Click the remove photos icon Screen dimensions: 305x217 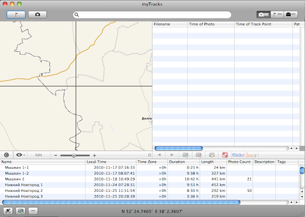(198, 155)
